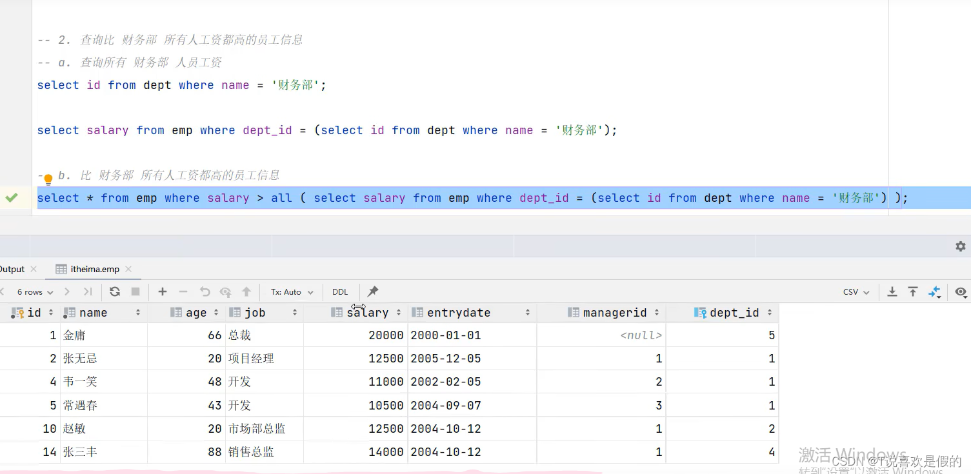Sort by the managerid column arrows
Screen dimensions: 971x474
[657, 312]
